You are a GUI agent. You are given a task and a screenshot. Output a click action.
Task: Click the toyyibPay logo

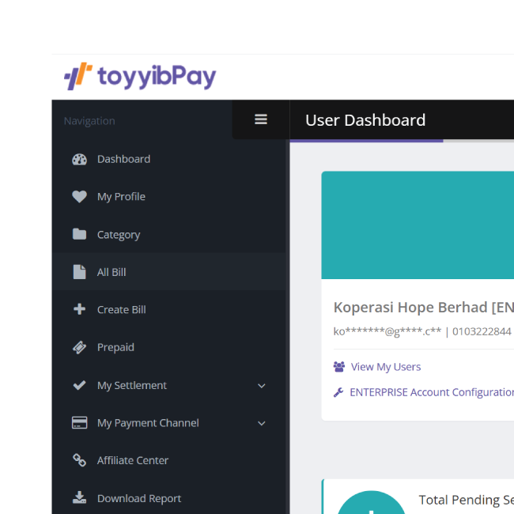(140, 77)
